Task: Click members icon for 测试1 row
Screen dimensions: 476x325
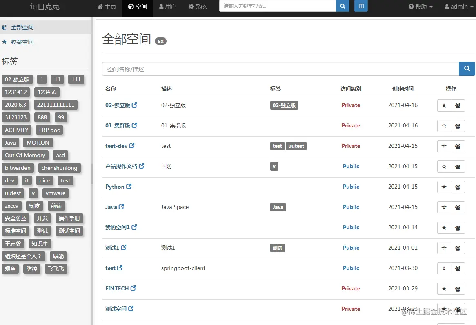Action: [x=458, y=248]
